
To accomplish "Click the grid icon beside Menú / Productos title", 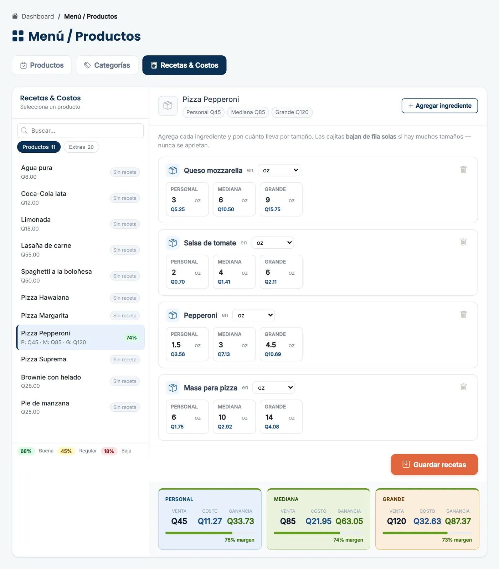I will (x=18, y=36).
